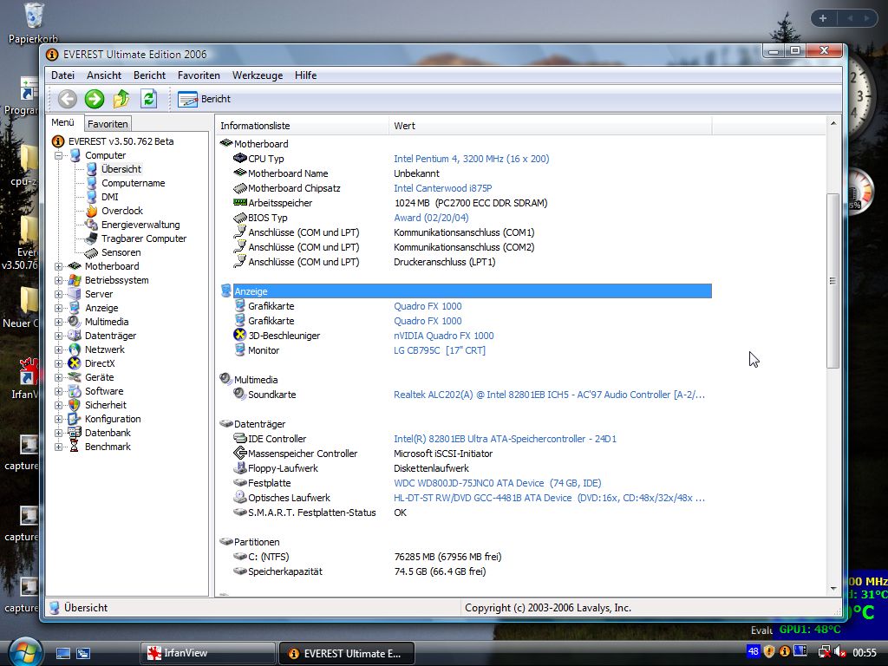Open the Windows Start orb
Viewport: 888px width, 666px height.
coord(25,651)
